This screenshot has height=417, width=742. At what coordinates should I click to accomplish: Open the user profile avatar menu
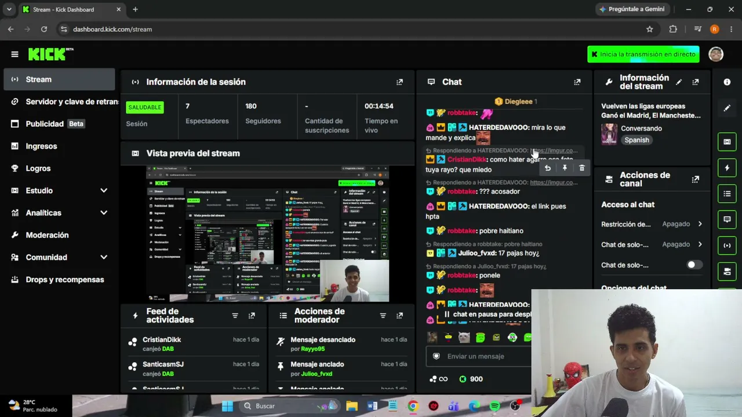tap(716, 54)
